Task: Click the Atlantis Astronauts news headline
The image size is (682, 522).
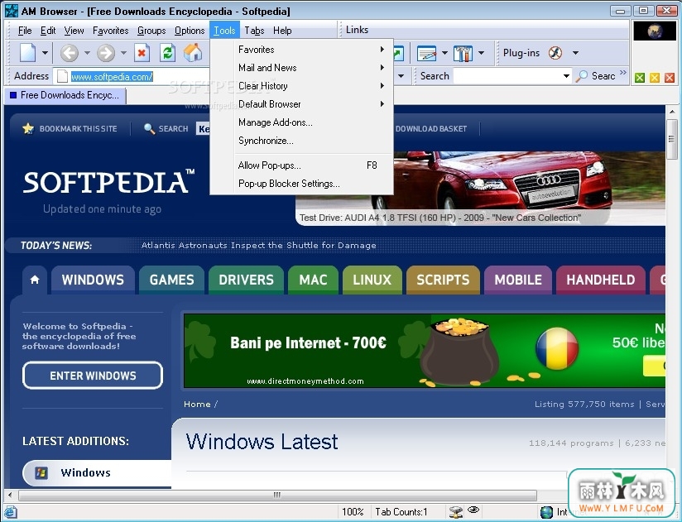Action: tap(259, 245)
